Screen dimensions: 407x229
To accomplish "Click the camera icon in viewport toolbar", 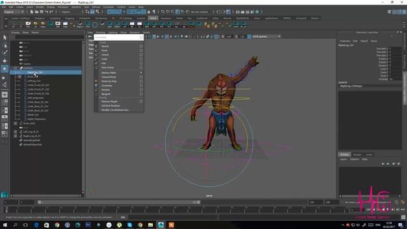I will tap(90, 37).
